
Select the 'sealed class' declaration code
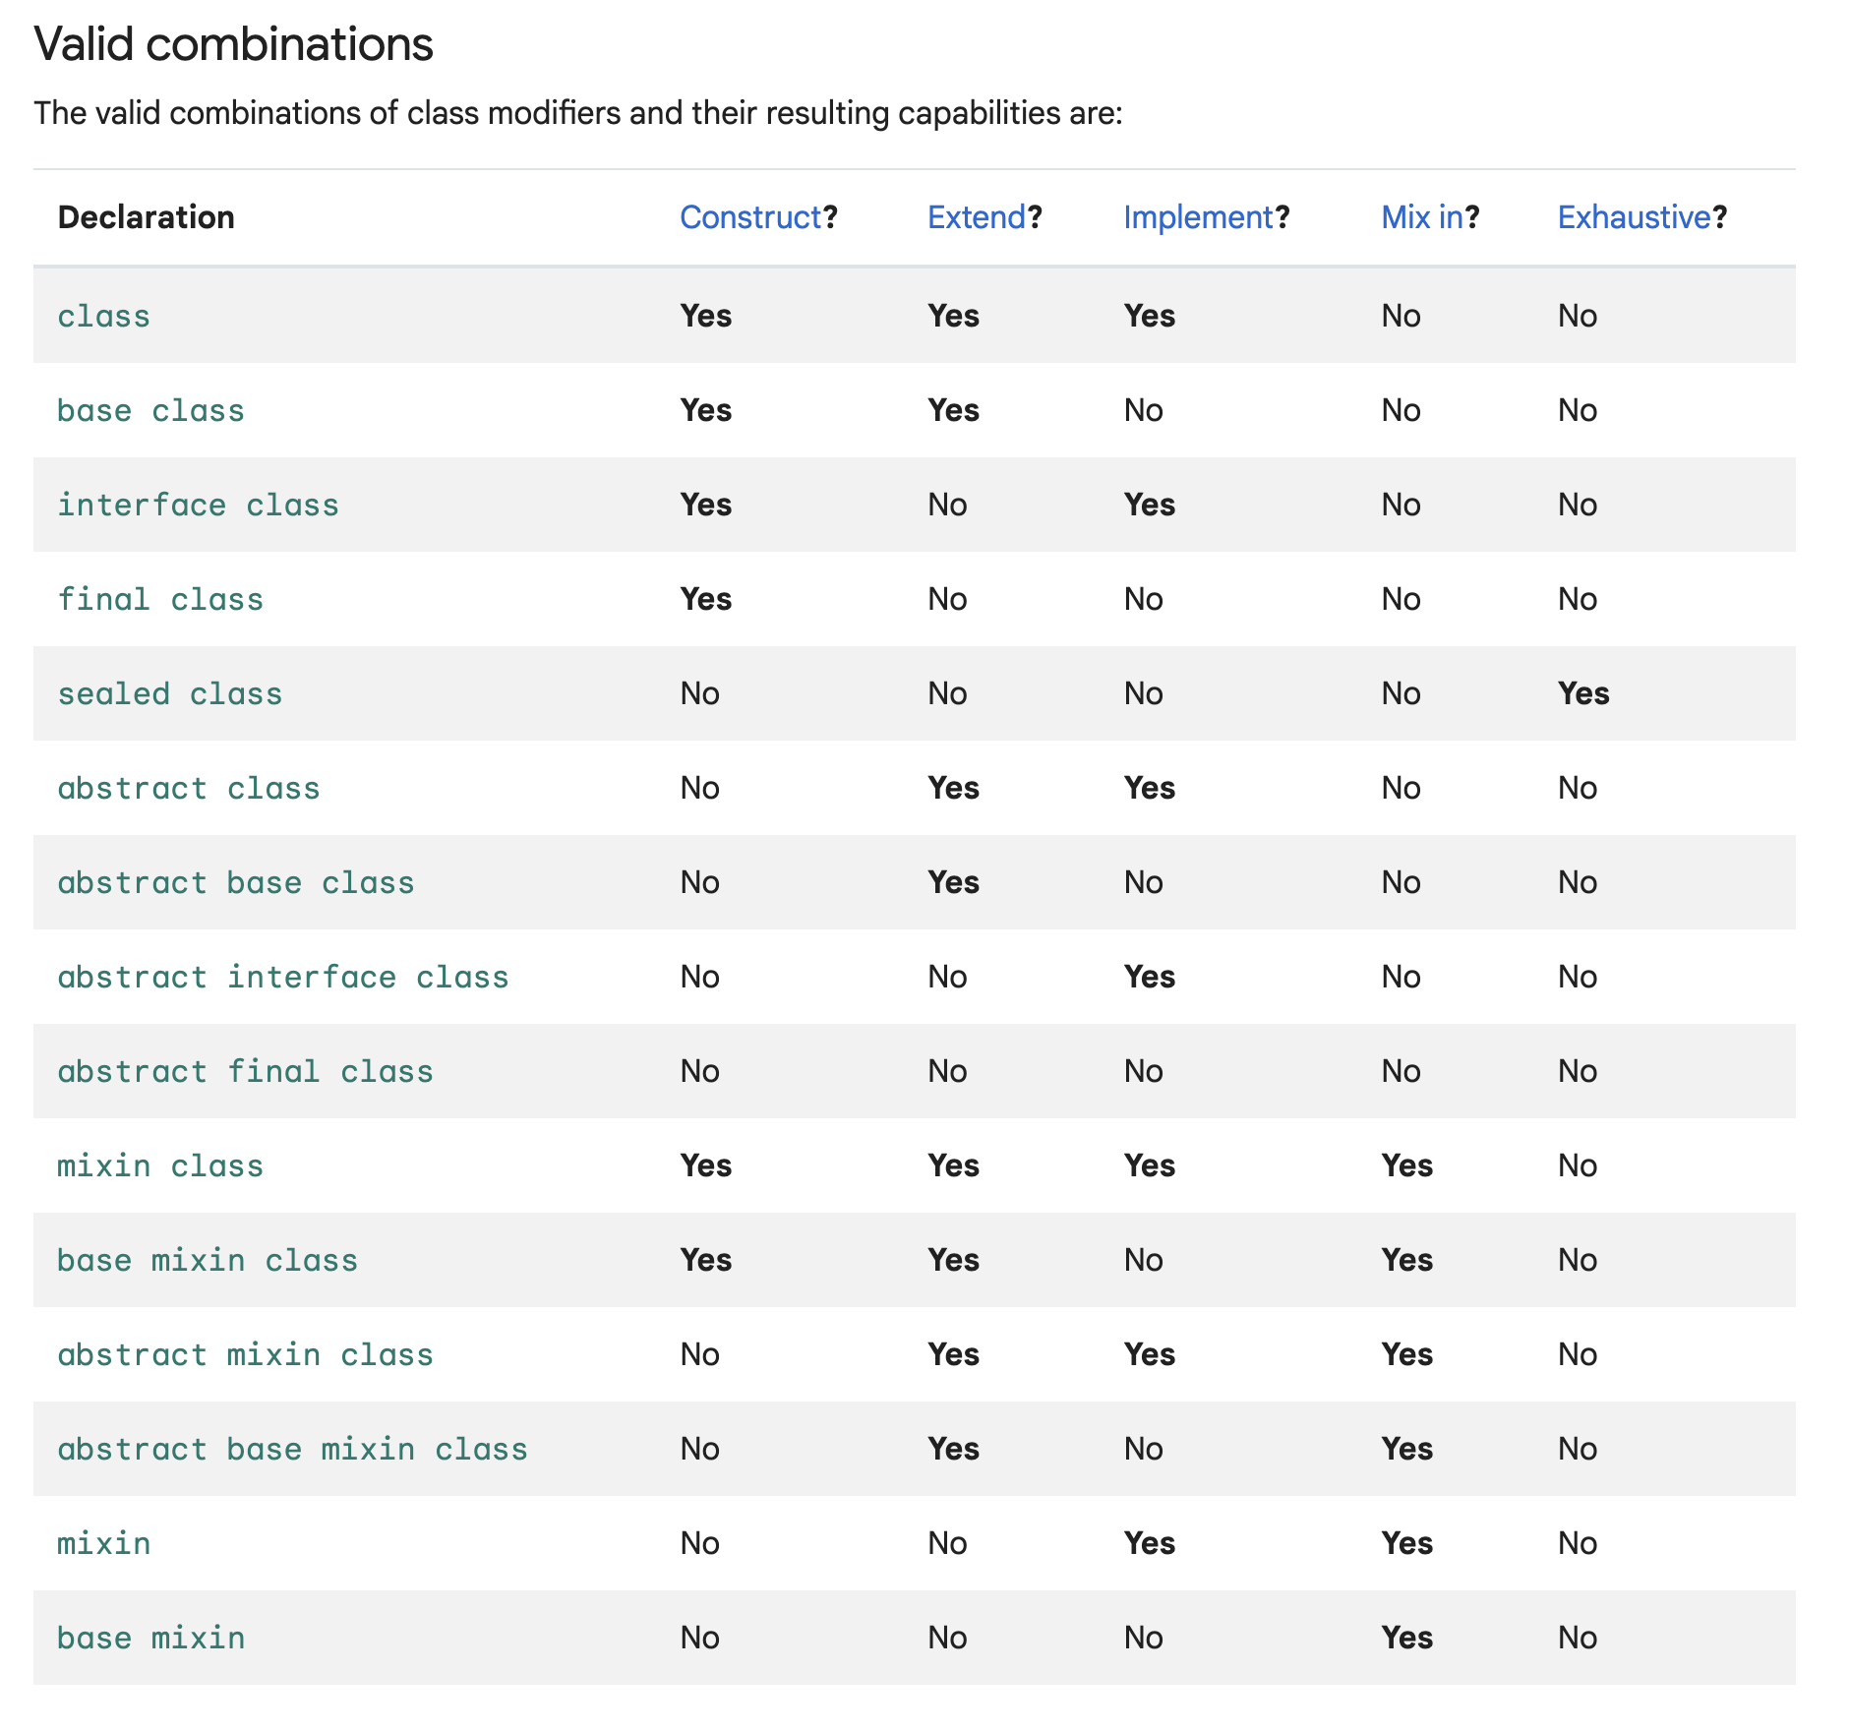(x=169, y=694)
